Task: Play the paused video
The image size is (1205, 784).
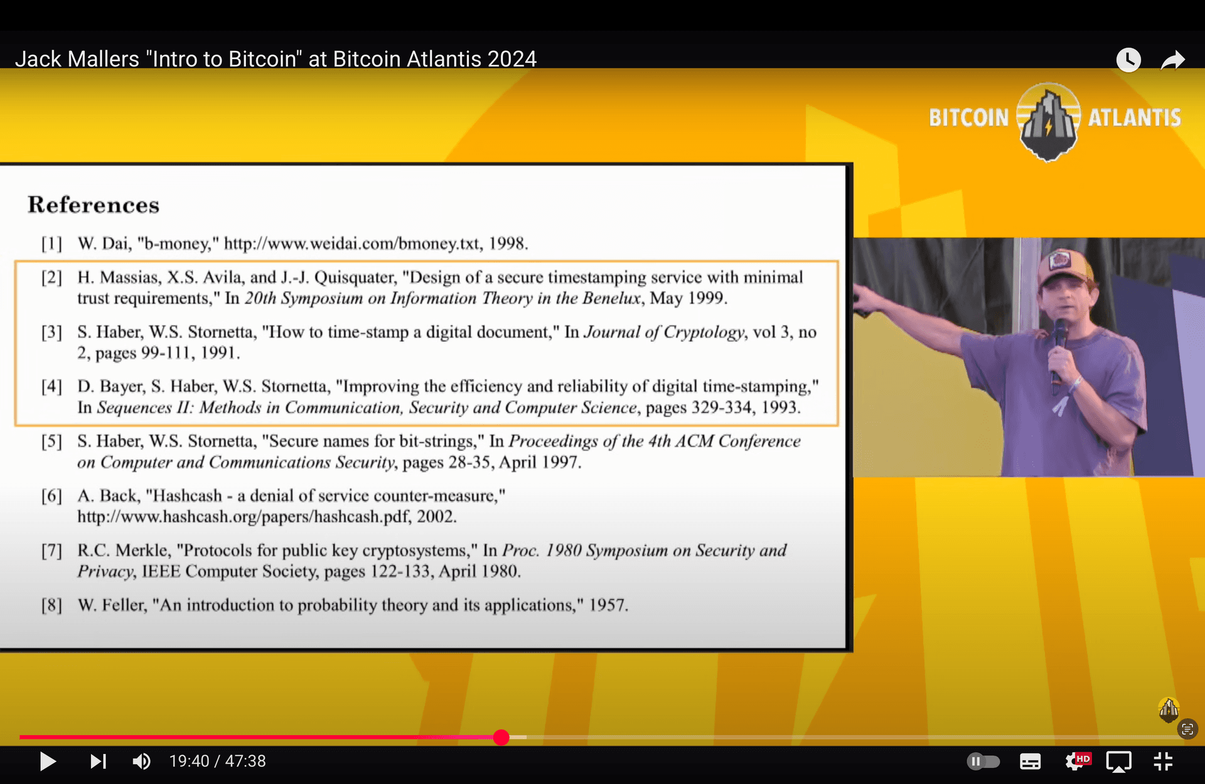Action: point(47,761)
